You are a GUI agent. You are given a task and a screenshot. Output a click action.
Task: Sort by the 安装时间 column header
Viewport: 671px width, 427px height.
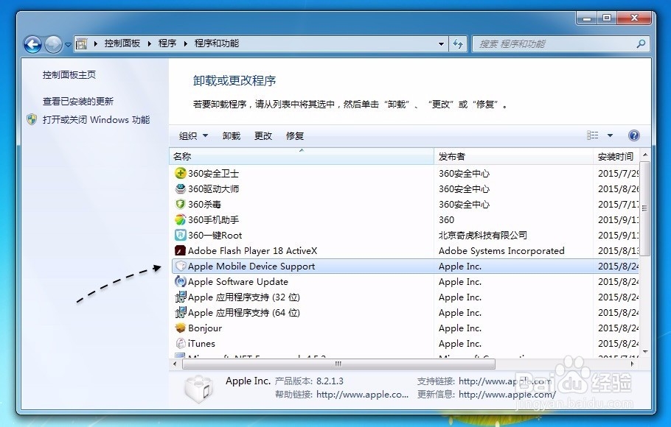(x=616, y=156)
